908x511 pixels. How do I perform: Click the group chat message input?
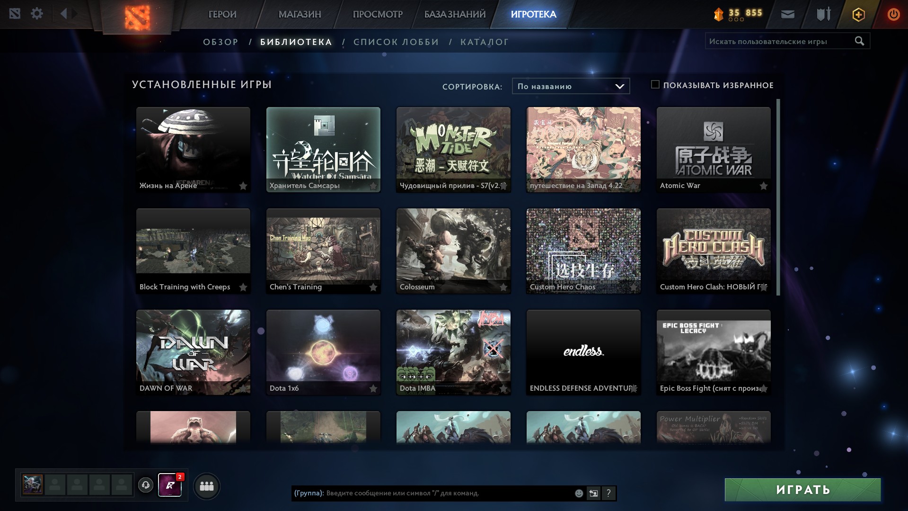[x=433, y=493]
